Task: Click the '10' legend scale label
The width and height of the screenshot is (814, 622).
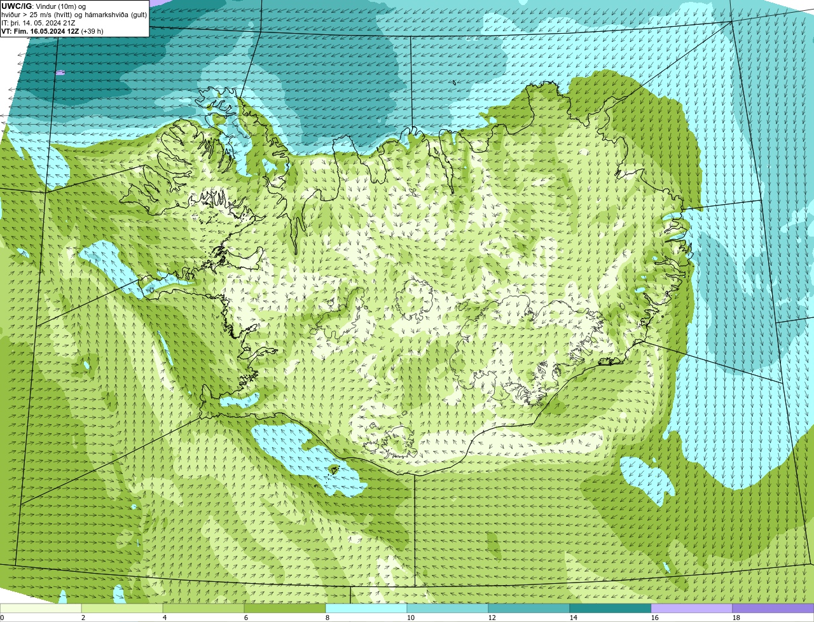Action: tap(411, 618)
